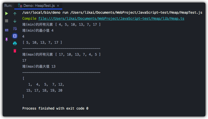This screenshot has height=119, width=208.
Task: Click the green Compile text
Action: [29, 19]
